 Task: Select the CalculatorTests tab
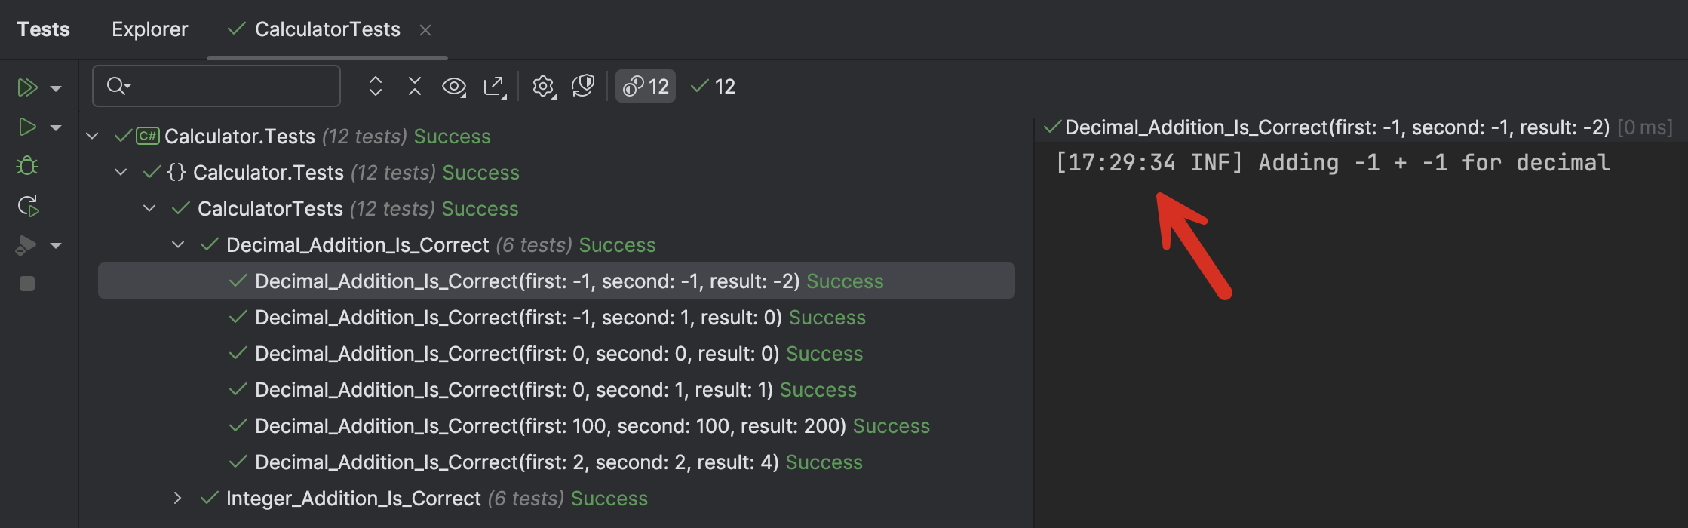(327, 29)
